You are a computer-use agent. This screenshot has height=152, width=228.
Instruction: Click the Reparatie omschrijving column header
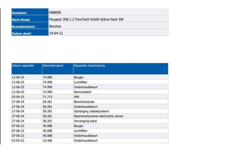pyautogui.click(x=121, y=69)
